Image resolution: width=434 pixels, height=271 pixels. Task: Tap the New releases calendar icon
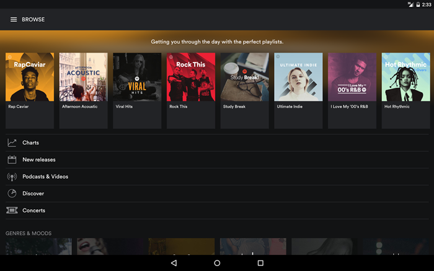[12, 160]
